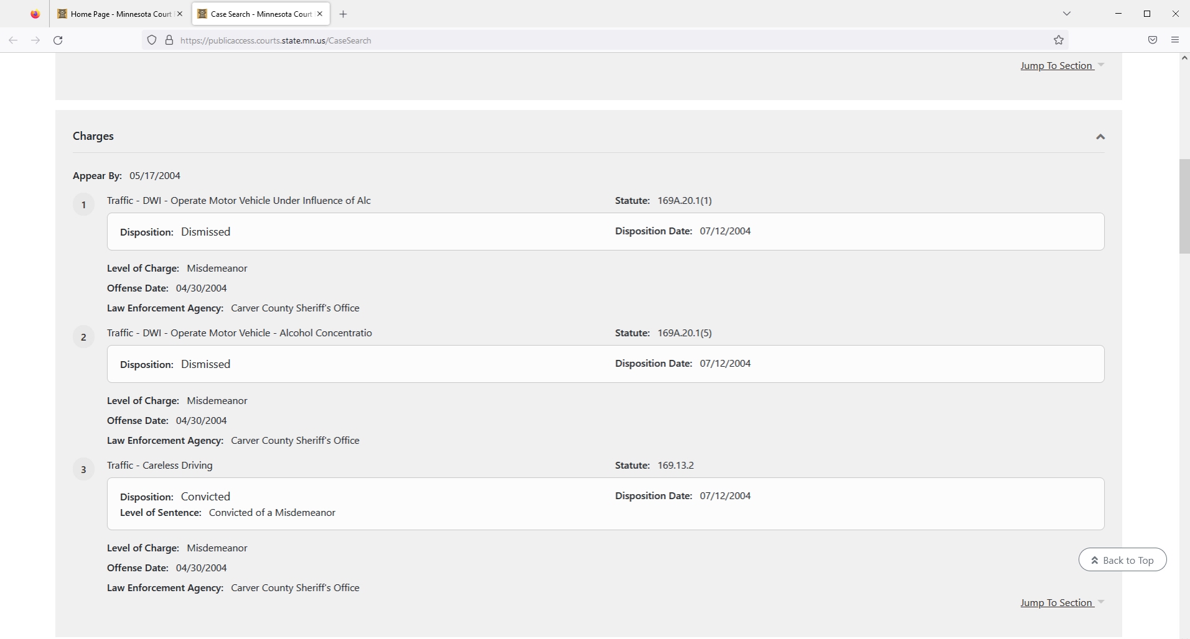1190x639 pixels.
Task: Click the vertical scrollbar thumb
Action: tap(1184, 205)
